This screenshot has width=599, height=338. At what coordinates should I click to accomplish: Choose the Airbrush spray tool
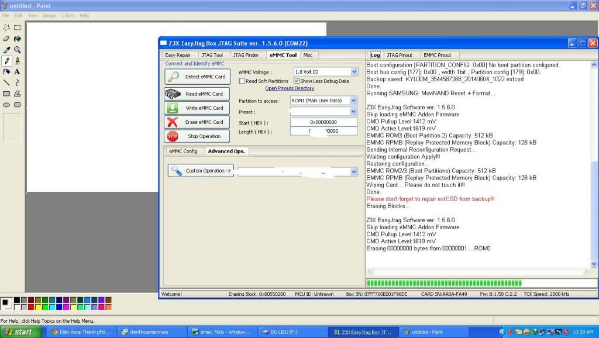click(x=6, y=72)
